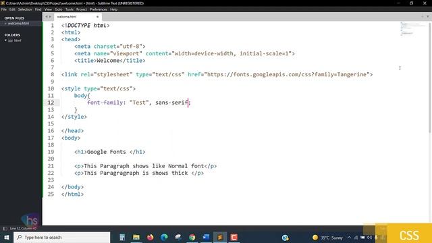Open the 35°C Sunny weather widget
This screenshot has height=243, width=432.
(327, 238)
